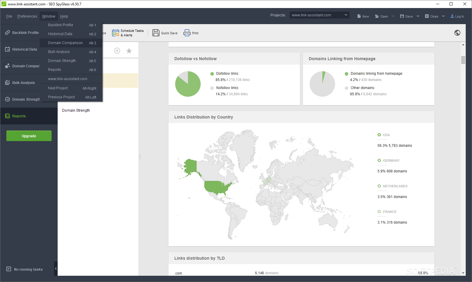The height and width of the screenshot is (282, 472).
Task: Choose Domain Strength in Window menu
Action: coord(71,61)
